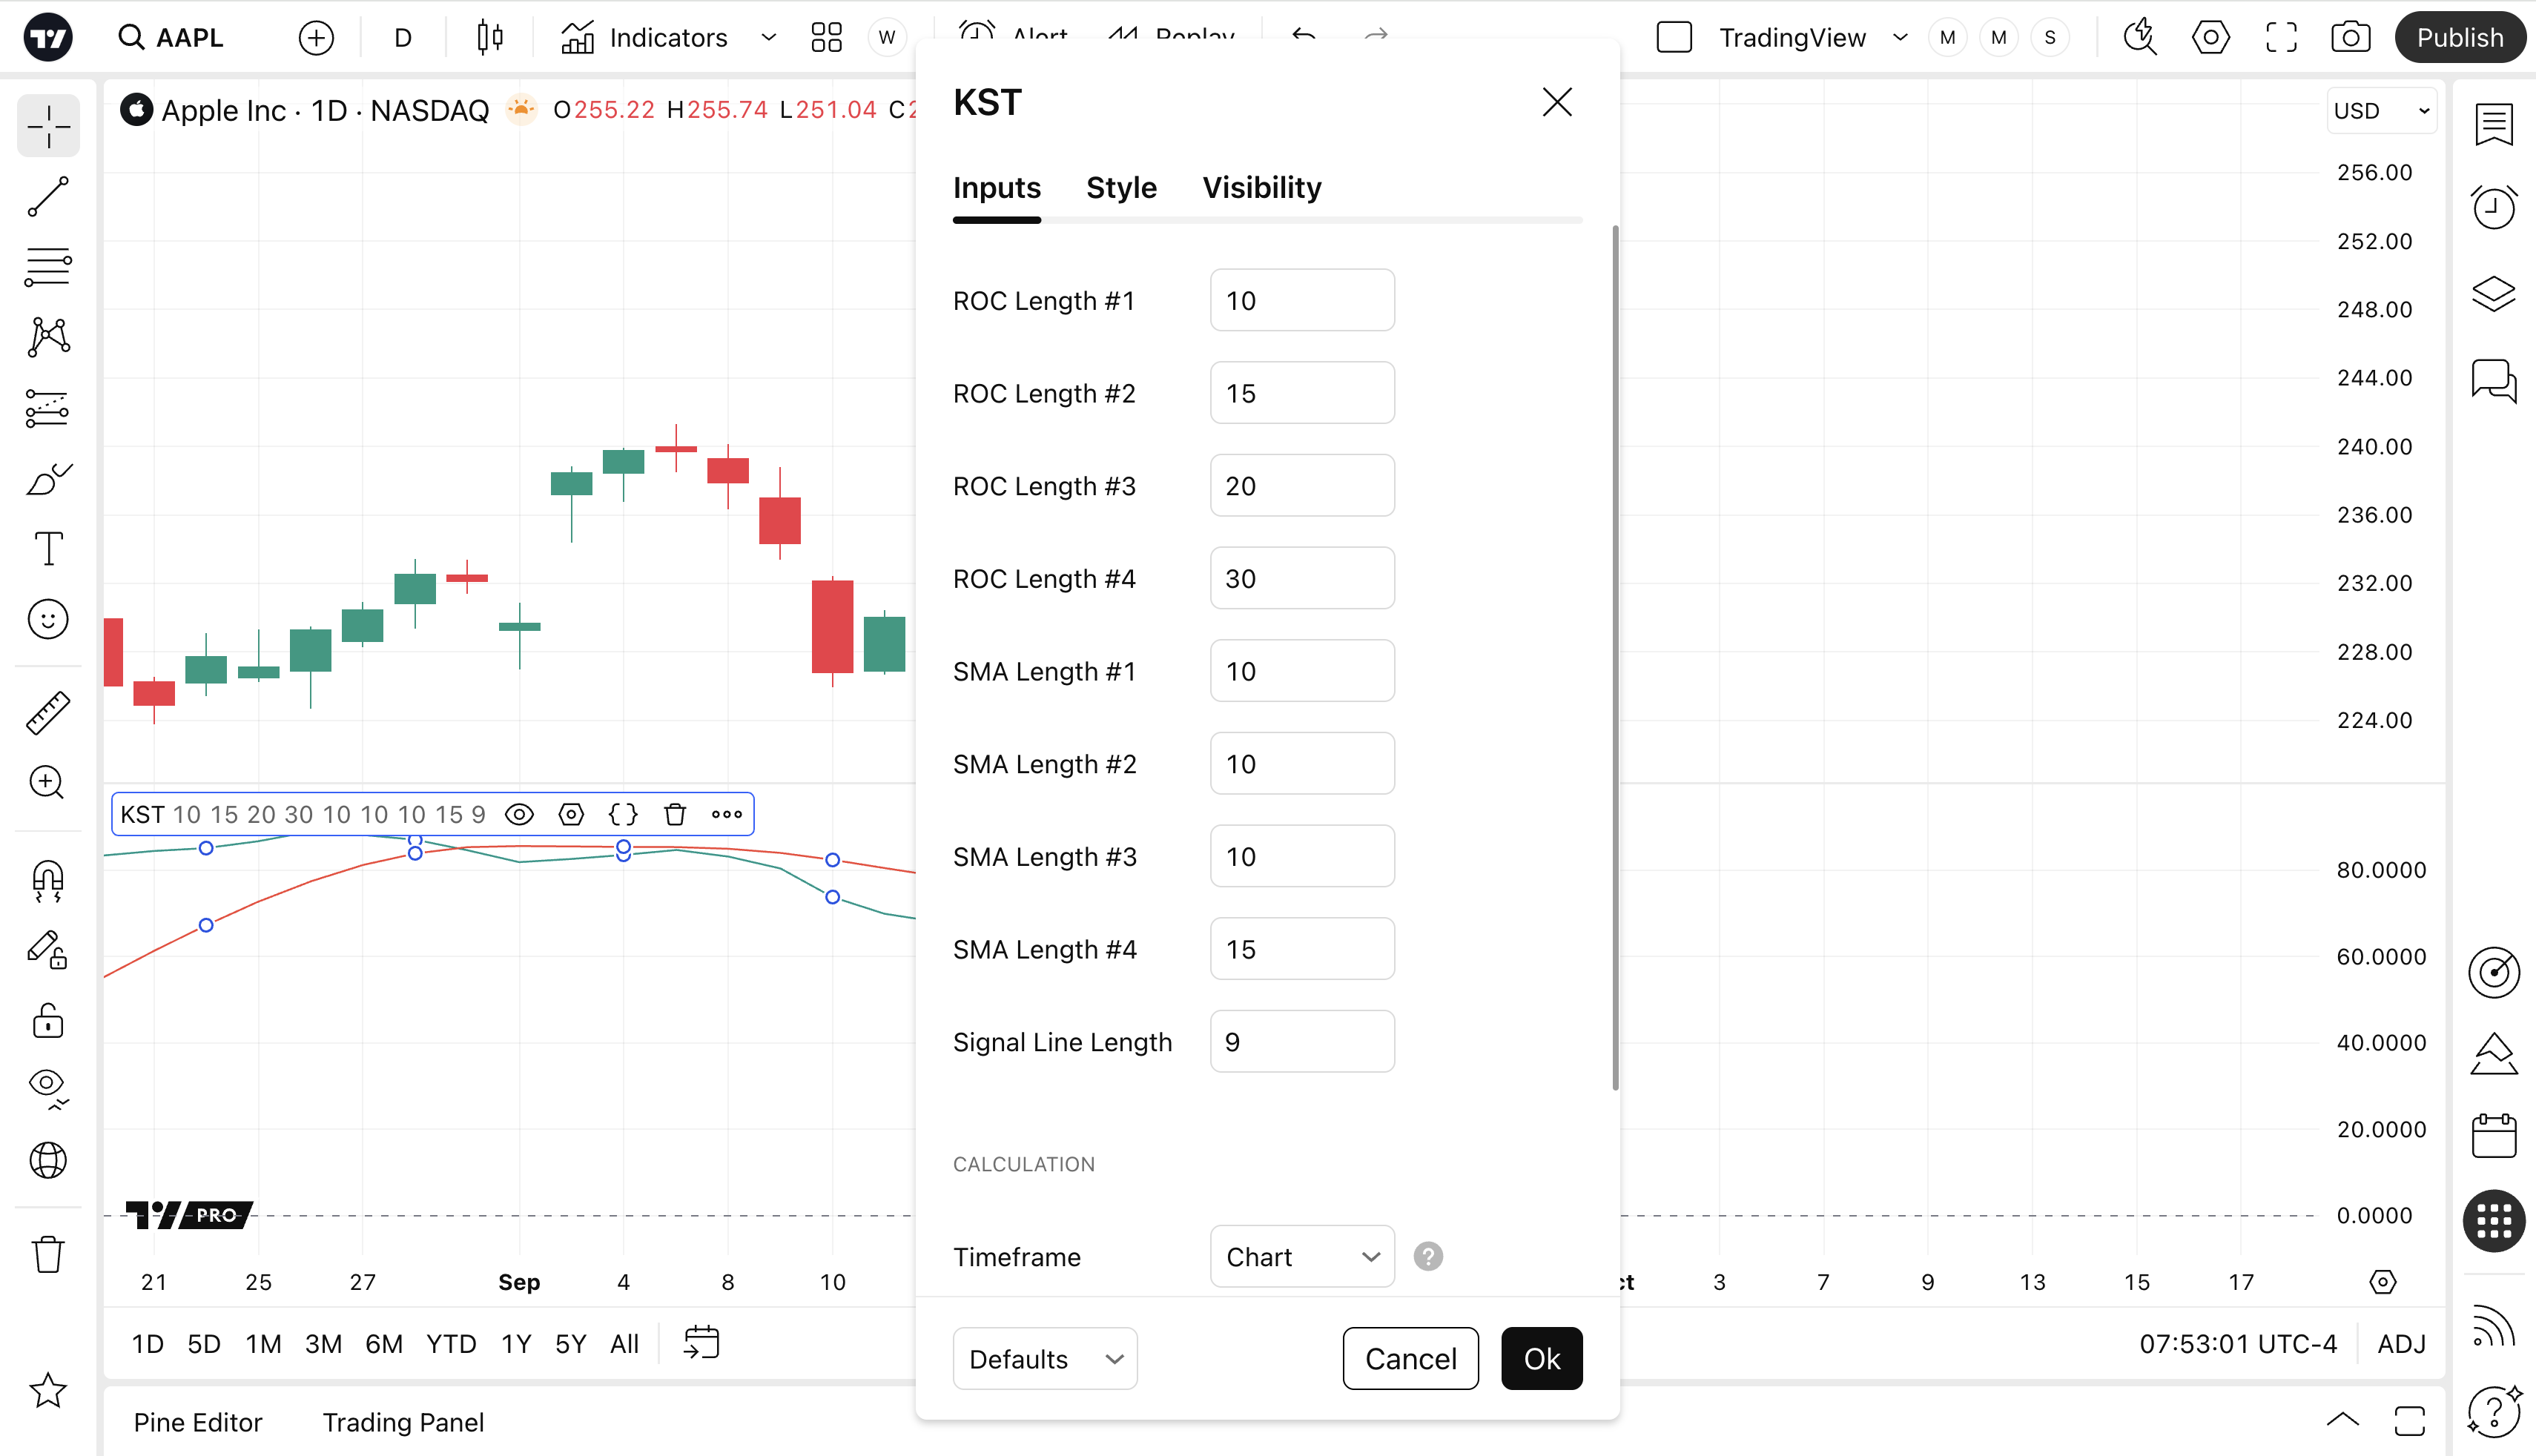Delete the KST indicator with trash icon
The image size is (2536, 1456).
coord(675,814)
